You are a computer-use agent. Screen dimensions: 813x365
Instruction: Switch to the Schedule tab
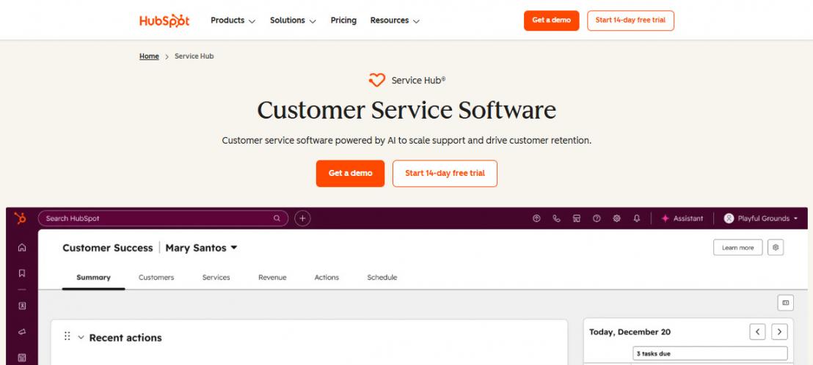[382, 278]
